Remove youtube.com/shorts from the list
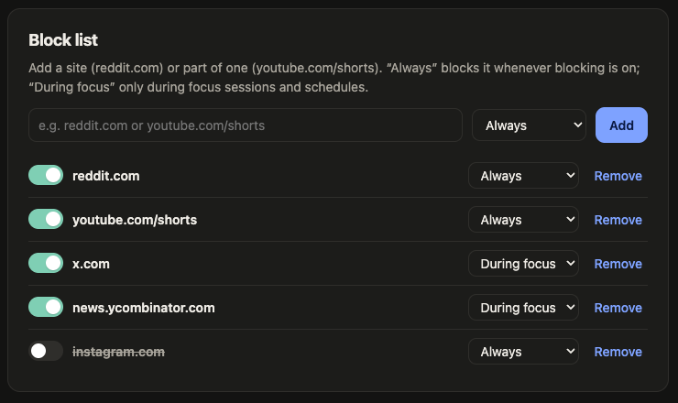 (x=618, y=220)
